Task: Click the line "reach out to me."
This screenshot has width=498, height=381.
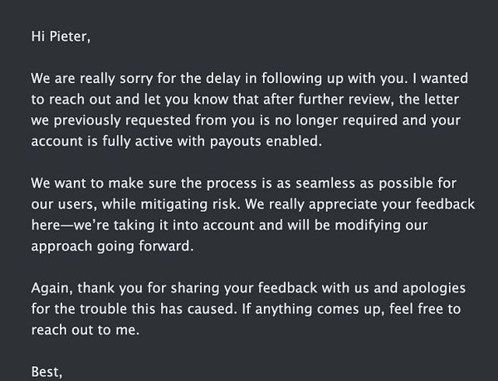Action: tap(80, 328)
